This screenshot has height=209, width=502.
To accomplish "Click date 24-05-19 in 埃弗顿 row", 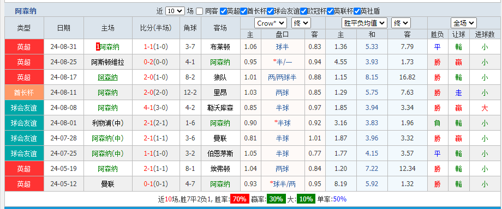I will (64, 169).
